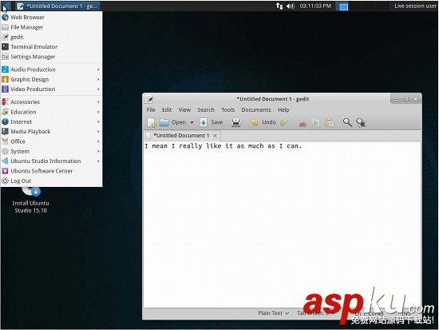Viewport: 439px width, 330px height.
Task: Click the Print icon in gedit toolbar
Action: point(236,122)
